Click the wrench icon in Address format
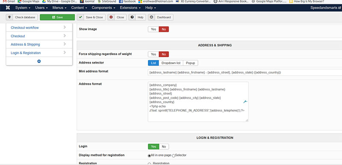This screenshot has width=342, height=165. click(245, 101)
